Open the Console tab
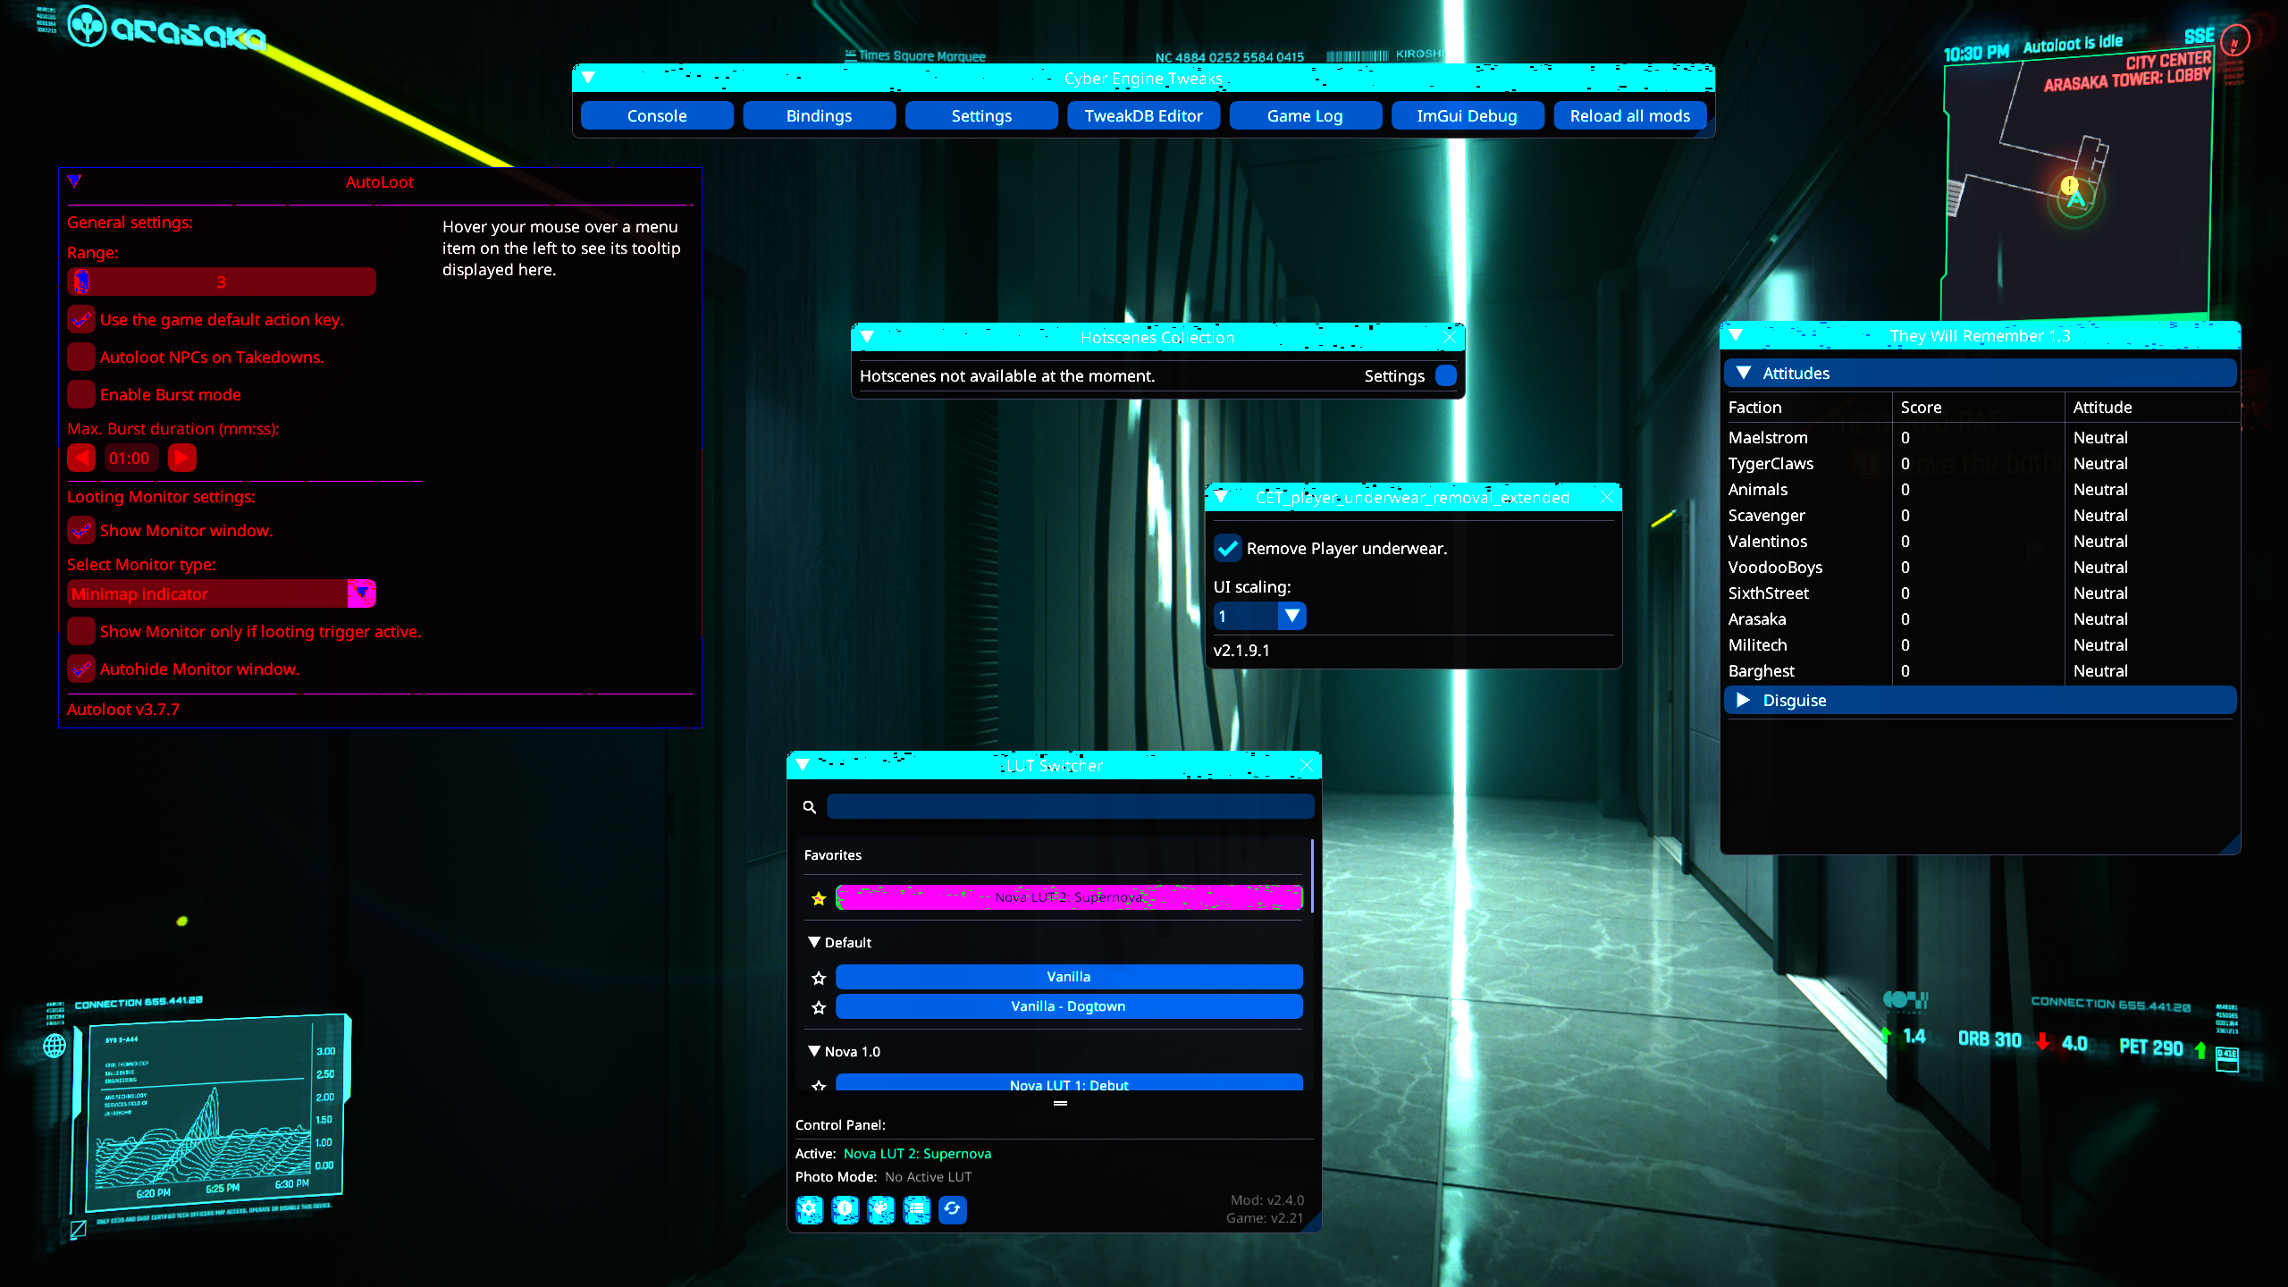Image resolution: width=2288 pixels, height=1287 pixels. pos(657,115)
